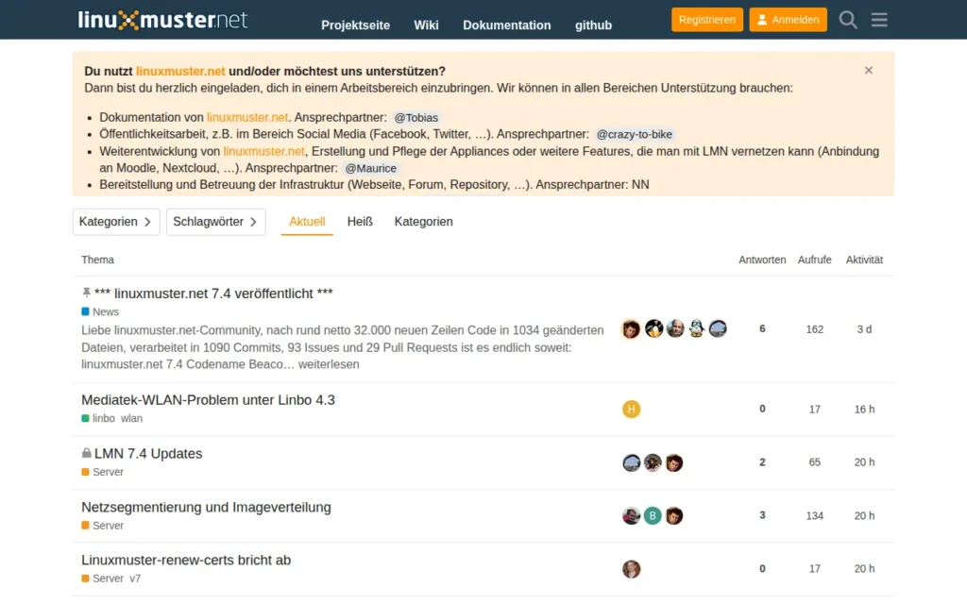Image resolution: width=967 pixels, height=604 pixels.
Task: Open topic linuxmuster.net 7.4 veröffentlicht
Action: click(x=213, y=294)
